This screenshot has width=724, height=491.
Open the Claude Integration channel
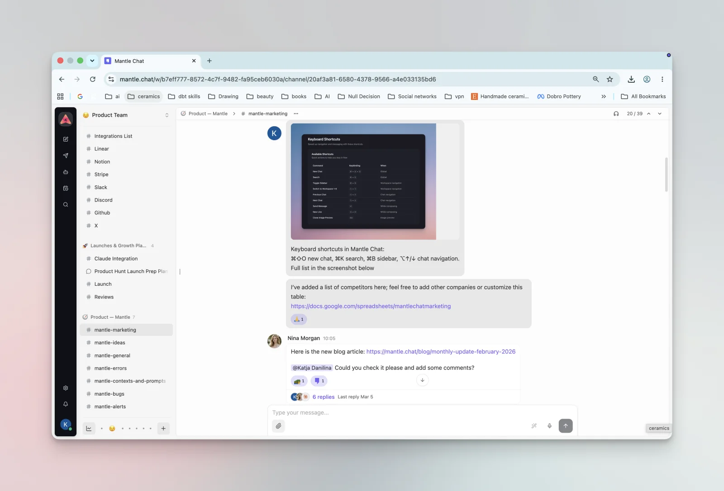click(127, 259)
